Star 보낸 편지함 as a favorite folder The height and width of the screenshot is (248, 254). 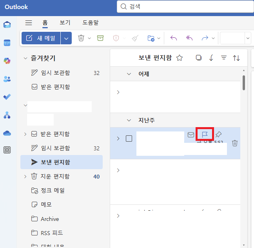pos(180,58)
